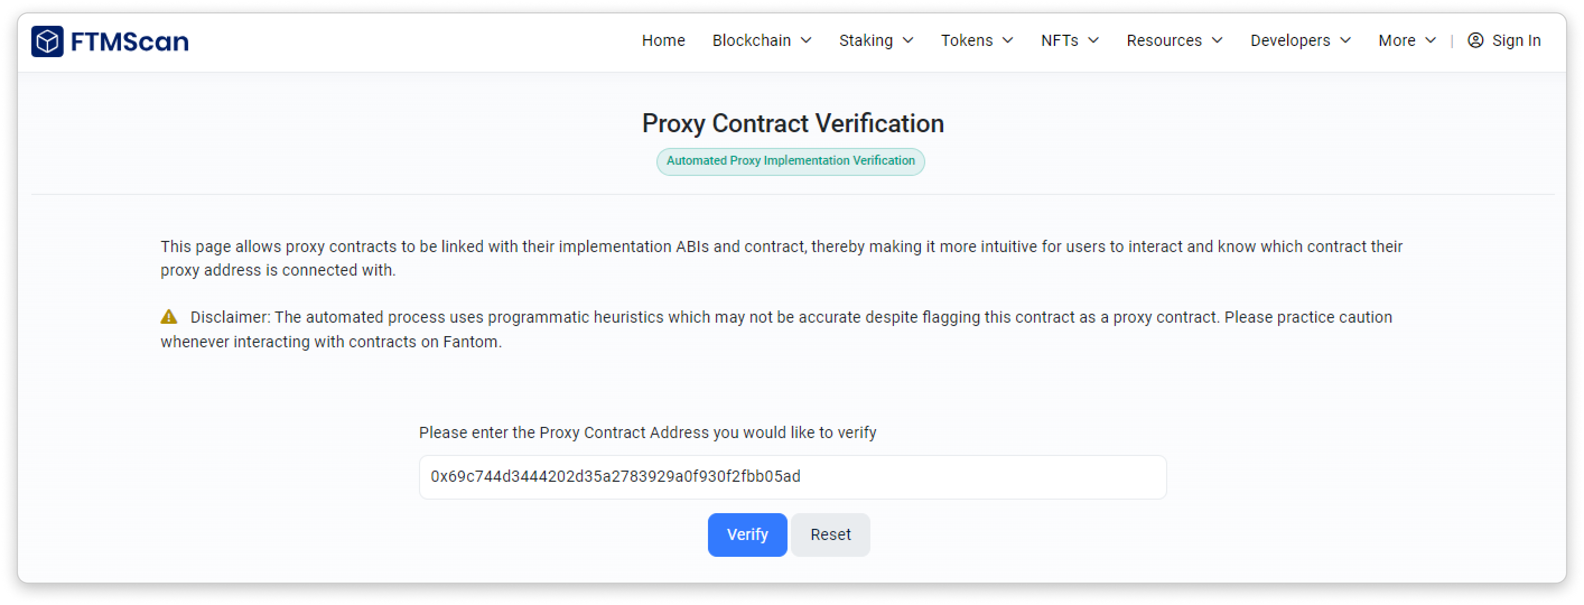Expand the chevron arrow next to NFTs
This screenshot has width=1584, height=605.
(1093, 40)
